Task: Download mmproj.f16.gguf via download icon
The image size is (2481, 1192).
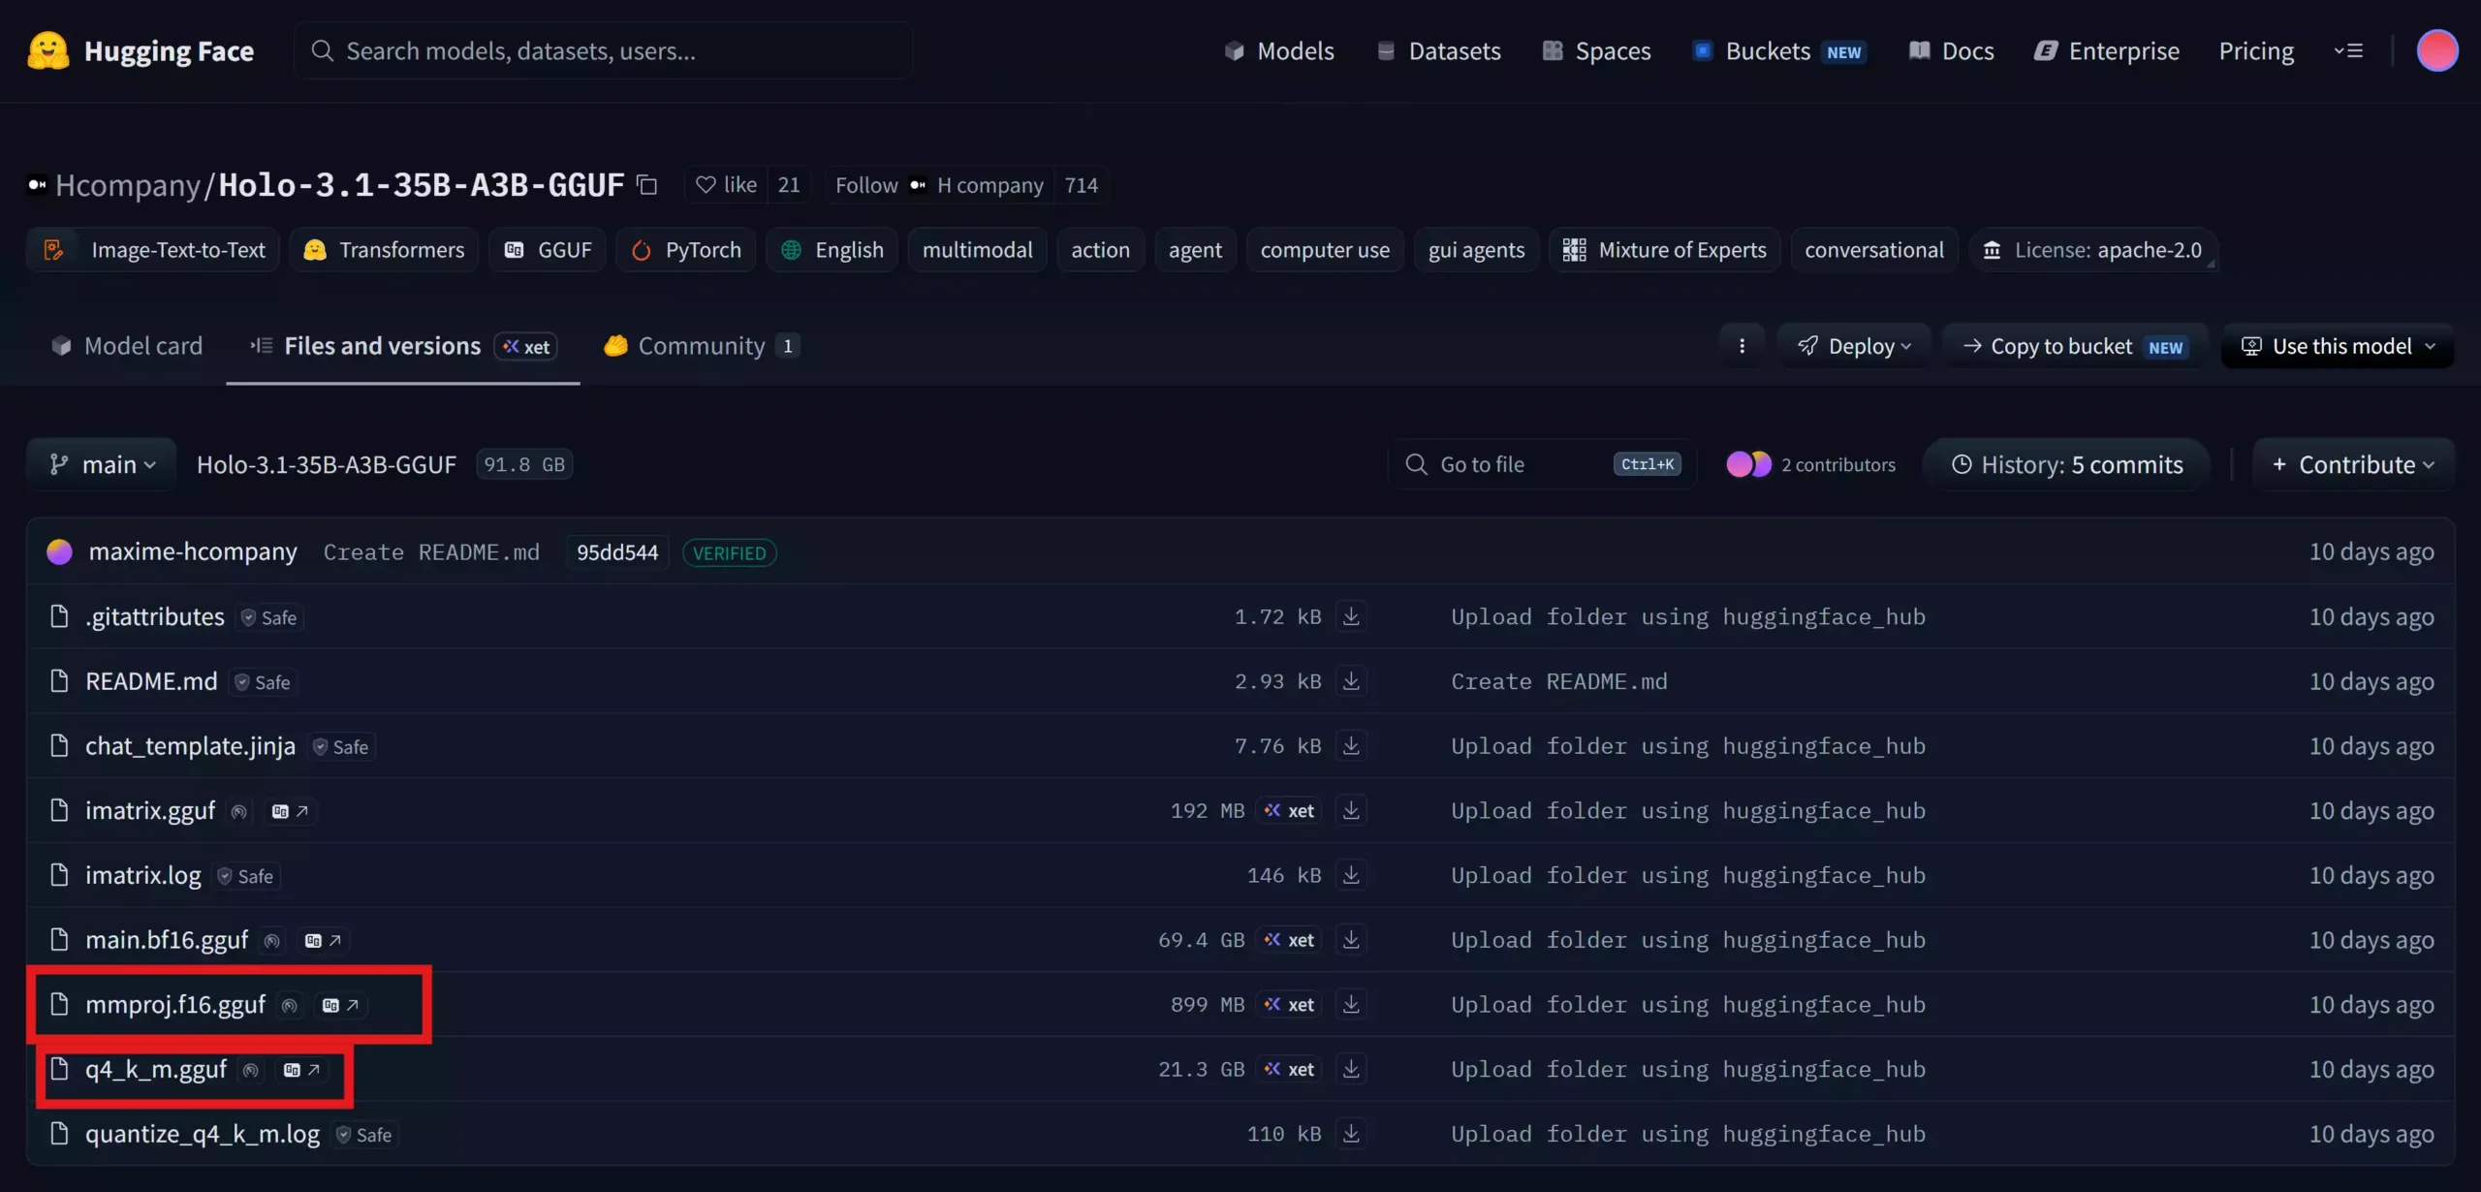Action: (1351, 1005)
